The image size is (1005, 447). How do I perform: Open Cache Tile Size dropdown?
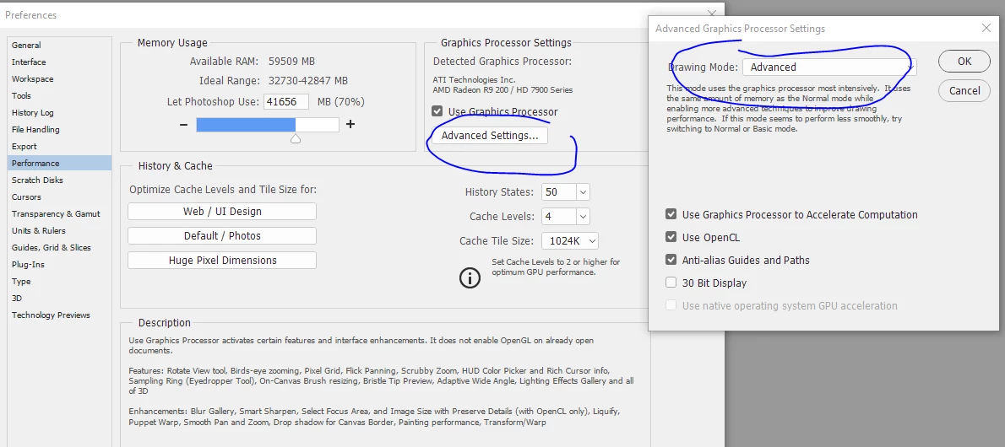point(570,241)
